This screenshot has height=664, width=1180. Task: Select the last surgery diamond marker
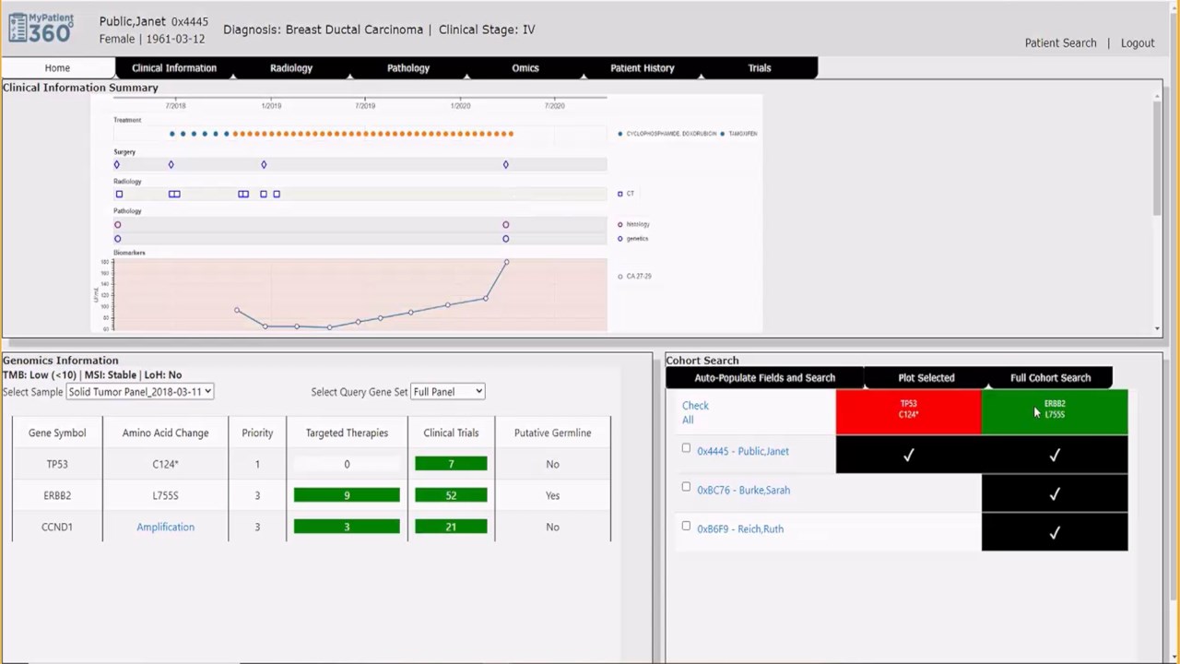point(505,164)
